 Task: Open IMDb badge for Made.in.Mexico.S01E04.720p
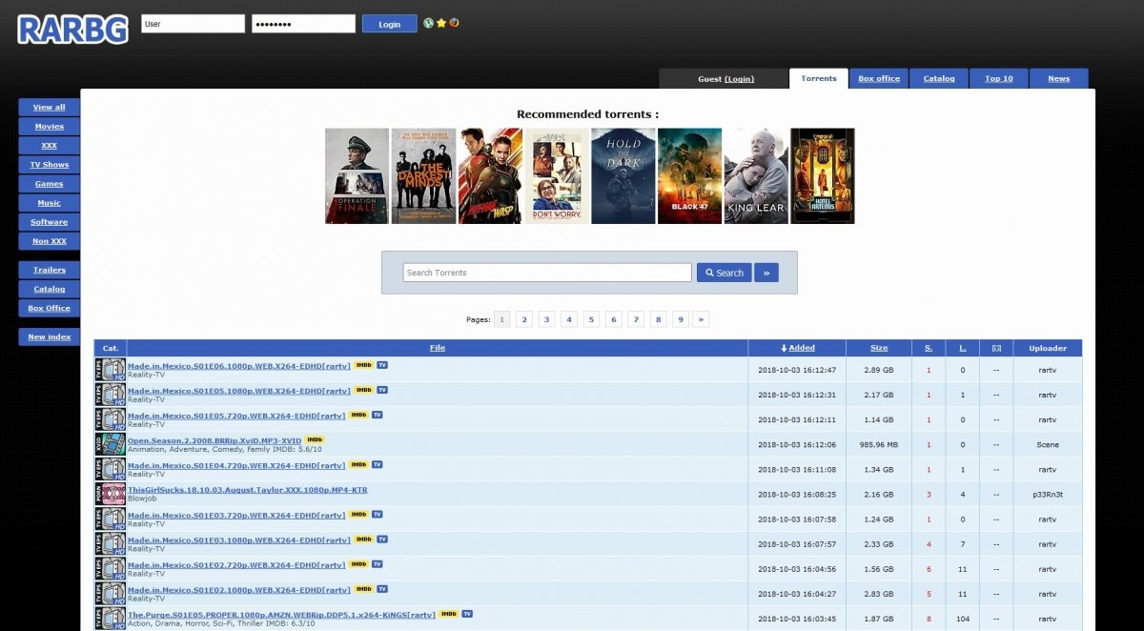(358, 464)
